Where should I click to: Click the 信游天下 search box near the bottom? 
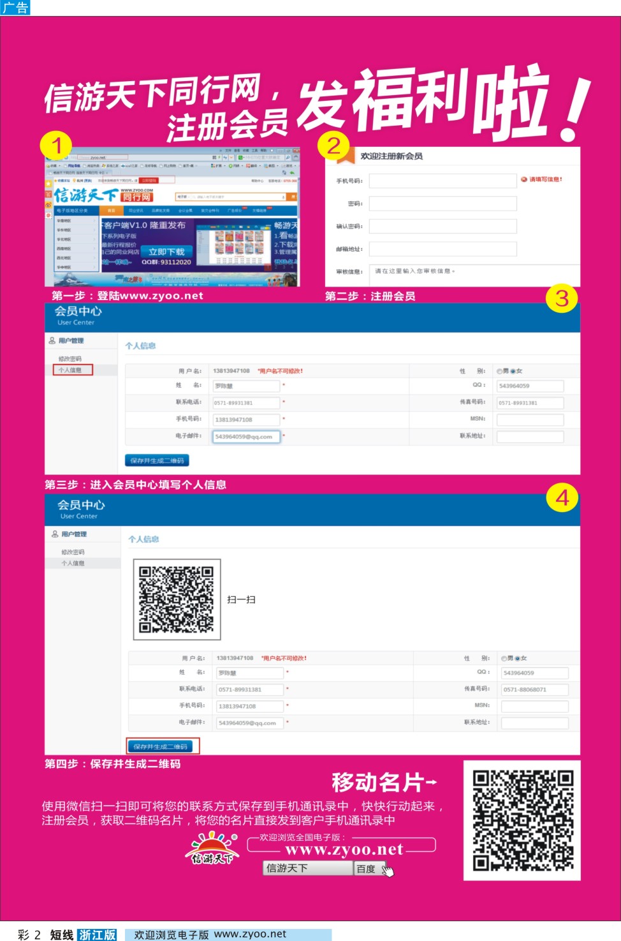click(x=308, y=868)
